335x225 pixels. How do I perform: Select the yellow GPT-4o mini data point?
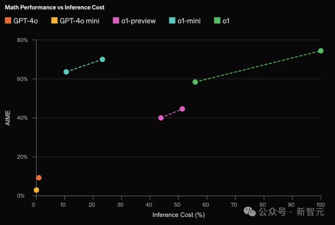tap(36, 190)
